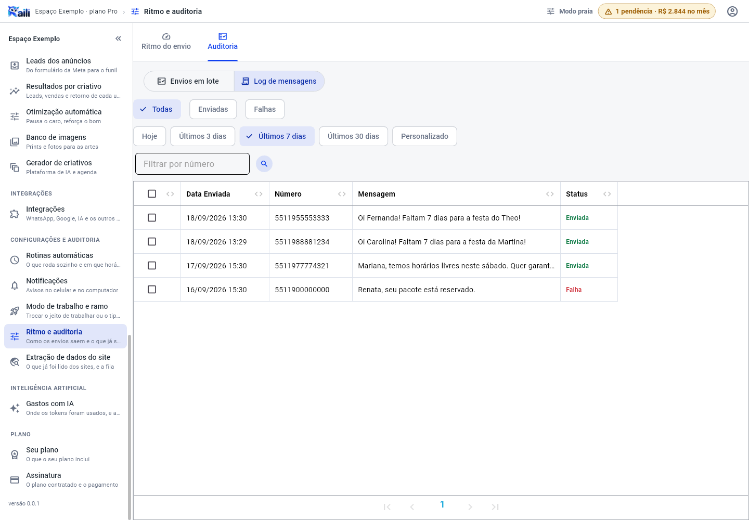Click the message about festa do Theo
Image resolution: width=749 pixels, height=520 pixels.
pos(439,218)
